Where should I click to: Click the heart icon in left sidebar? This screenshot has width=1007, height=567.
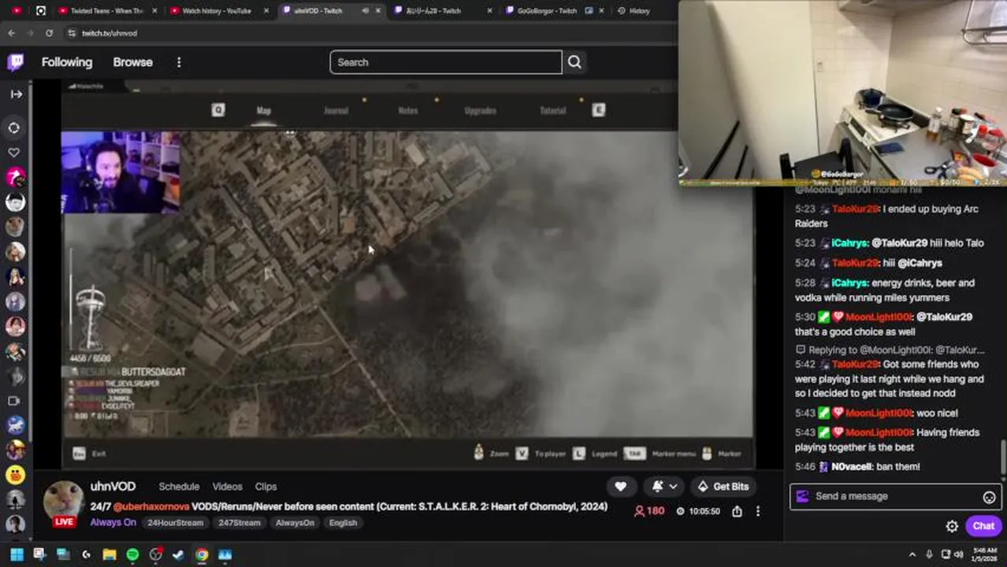[14, 152]
